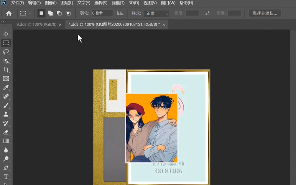
Task: Click the Home icon in options bar
Action: tap(8, 13)
